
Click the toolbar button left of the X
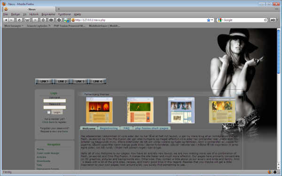coord(27,20)
